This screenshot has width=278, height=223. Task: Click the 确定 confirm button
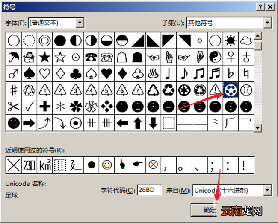pyautogui.click(x=204, y=210)
